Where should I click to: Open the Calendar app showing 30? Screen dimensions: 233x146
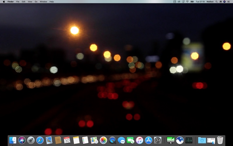(x=67, y=140)
